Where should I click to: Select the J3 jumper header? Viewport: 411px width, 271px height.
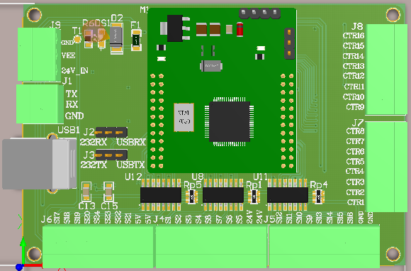click(111, 155)
